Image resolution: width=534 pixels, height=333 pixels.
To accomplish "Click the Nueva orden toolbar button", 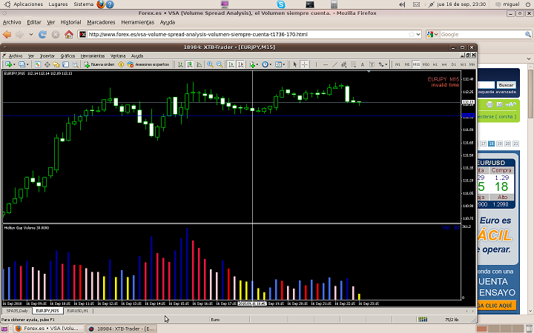I will (x=100, y=64).
